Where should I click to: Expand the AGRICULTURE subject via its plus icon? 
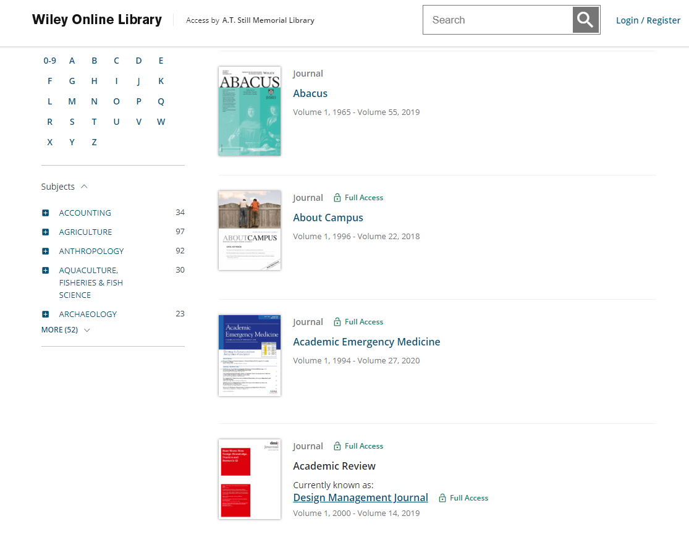tap(45, 231)
